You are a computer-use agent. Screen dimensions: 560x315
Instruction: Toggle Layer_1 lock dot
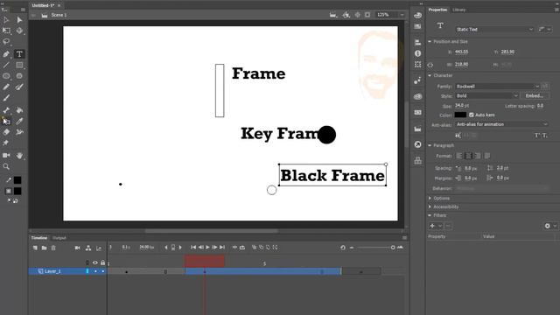[103, 271]
